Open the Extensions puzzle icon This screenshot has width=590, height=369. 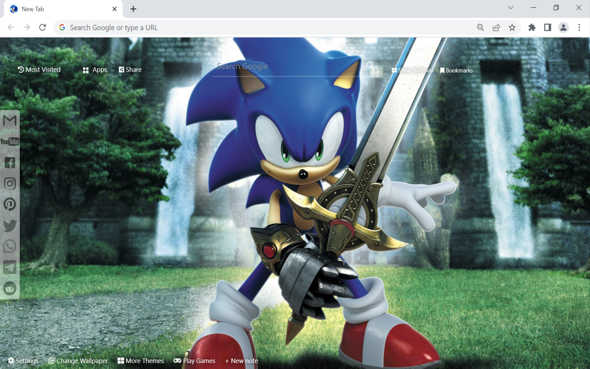(x=532, y=28)
